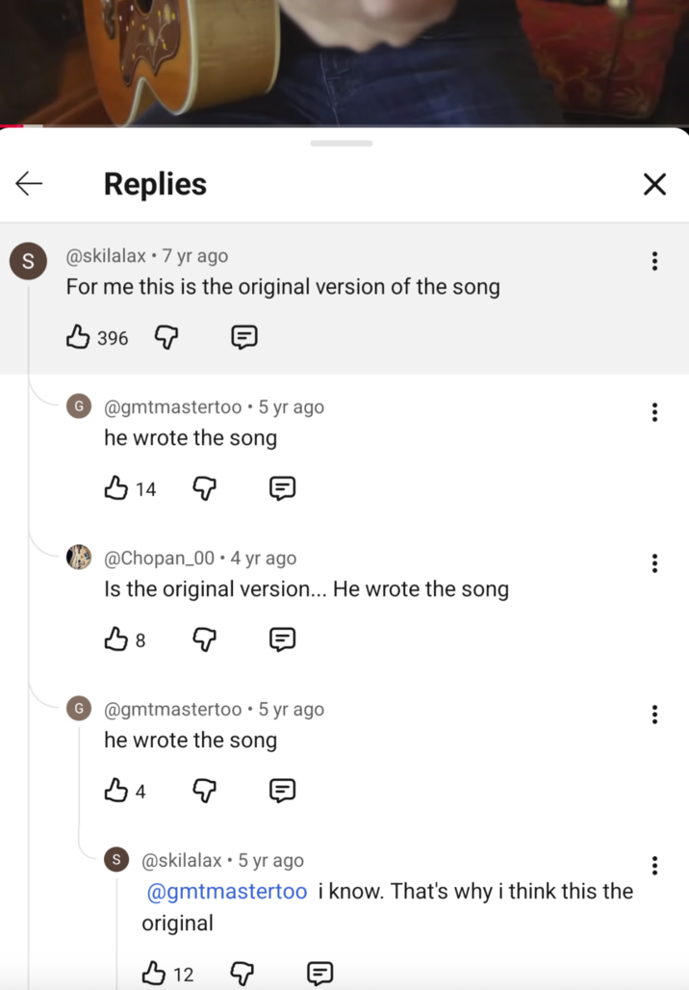Close the Replies panel
Viewport: 689px width, 990px height.
654,184
